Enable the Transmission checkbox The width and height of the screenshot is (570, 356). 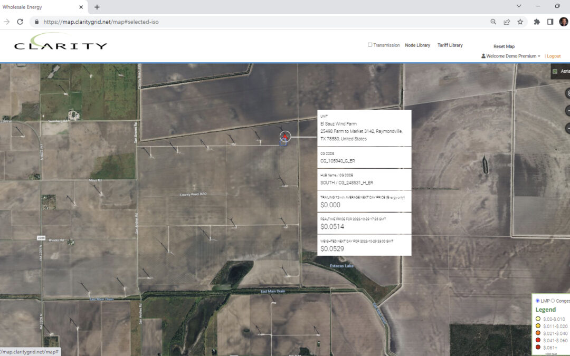(x=370, y=45)
